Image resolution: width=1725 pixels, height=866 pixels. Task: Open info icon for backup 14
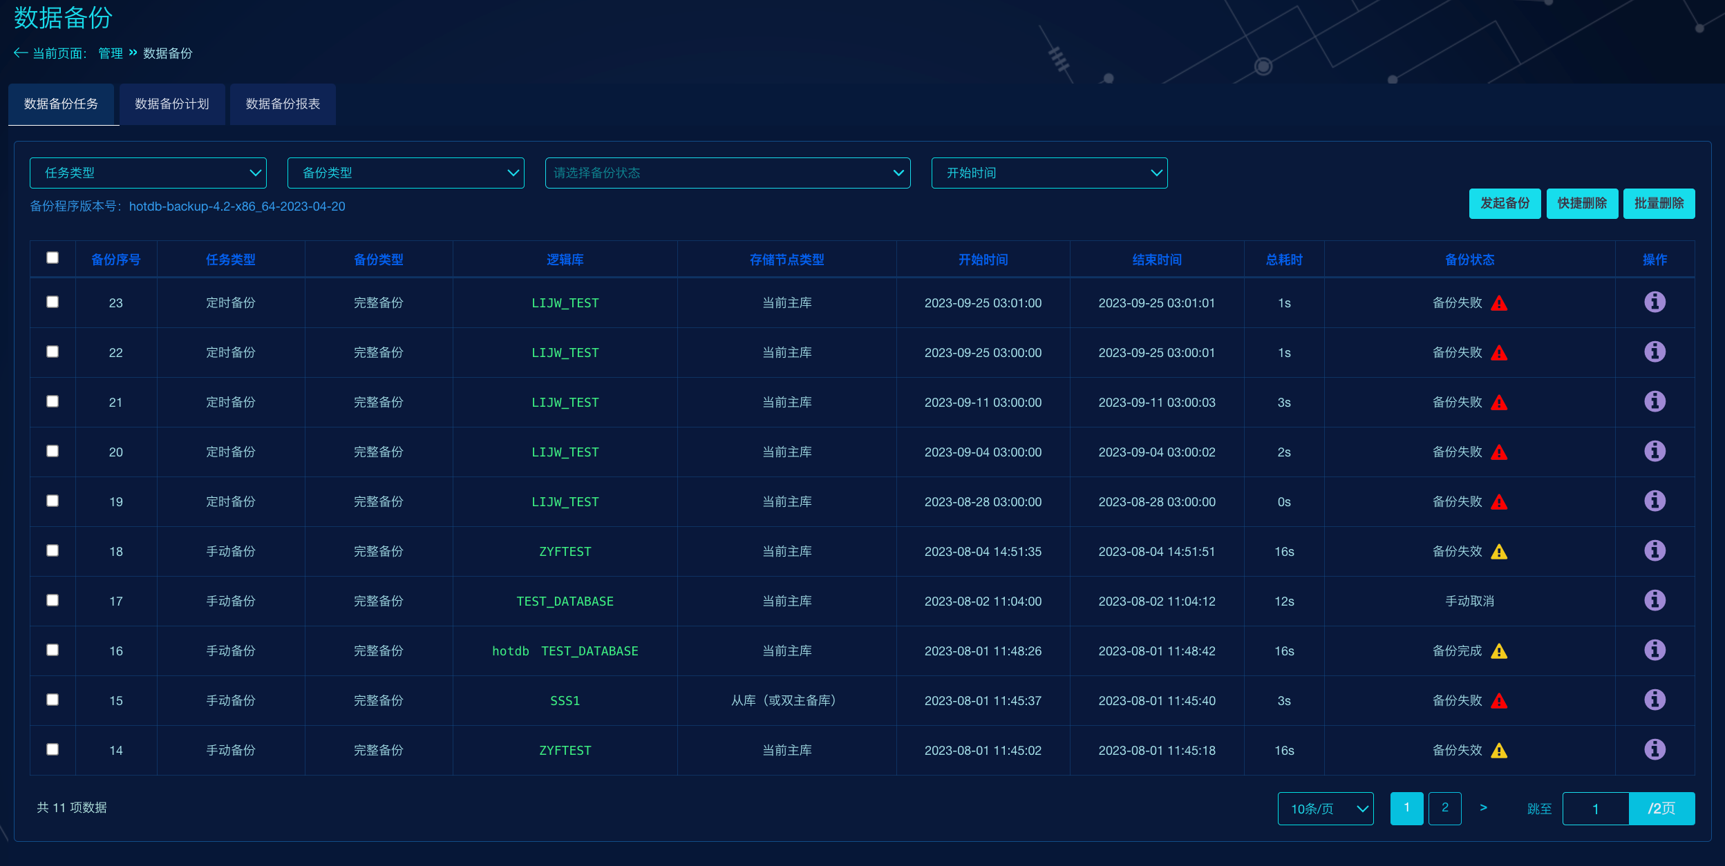point(1655,749)
